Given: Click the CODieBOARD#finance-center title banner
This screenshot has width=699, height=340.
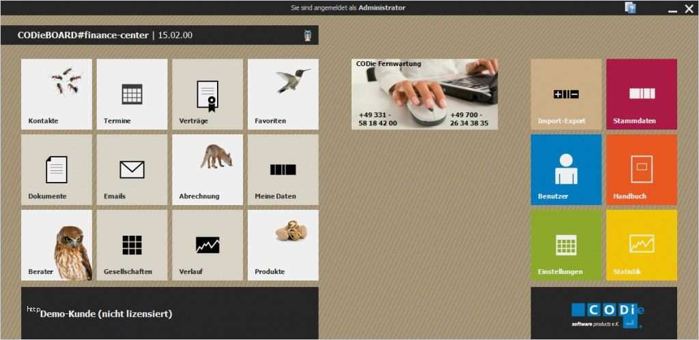Looking at the screenshot, I should pyautogui.click(x=160, y=35).
